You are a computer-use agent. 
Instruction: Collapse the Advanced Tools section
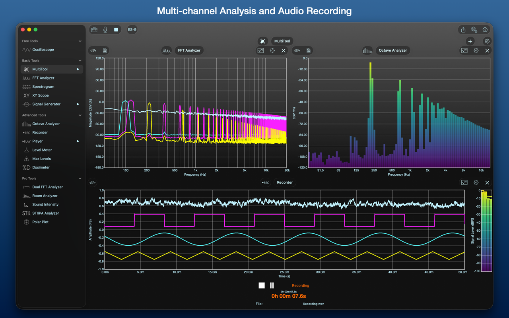click(x=80, y=115)
